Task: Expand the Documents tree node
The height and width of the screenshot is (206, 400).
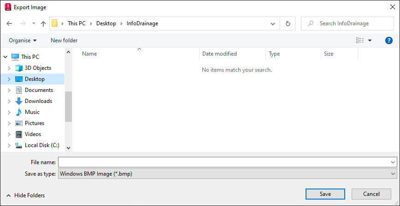Action: coord(9,90)
